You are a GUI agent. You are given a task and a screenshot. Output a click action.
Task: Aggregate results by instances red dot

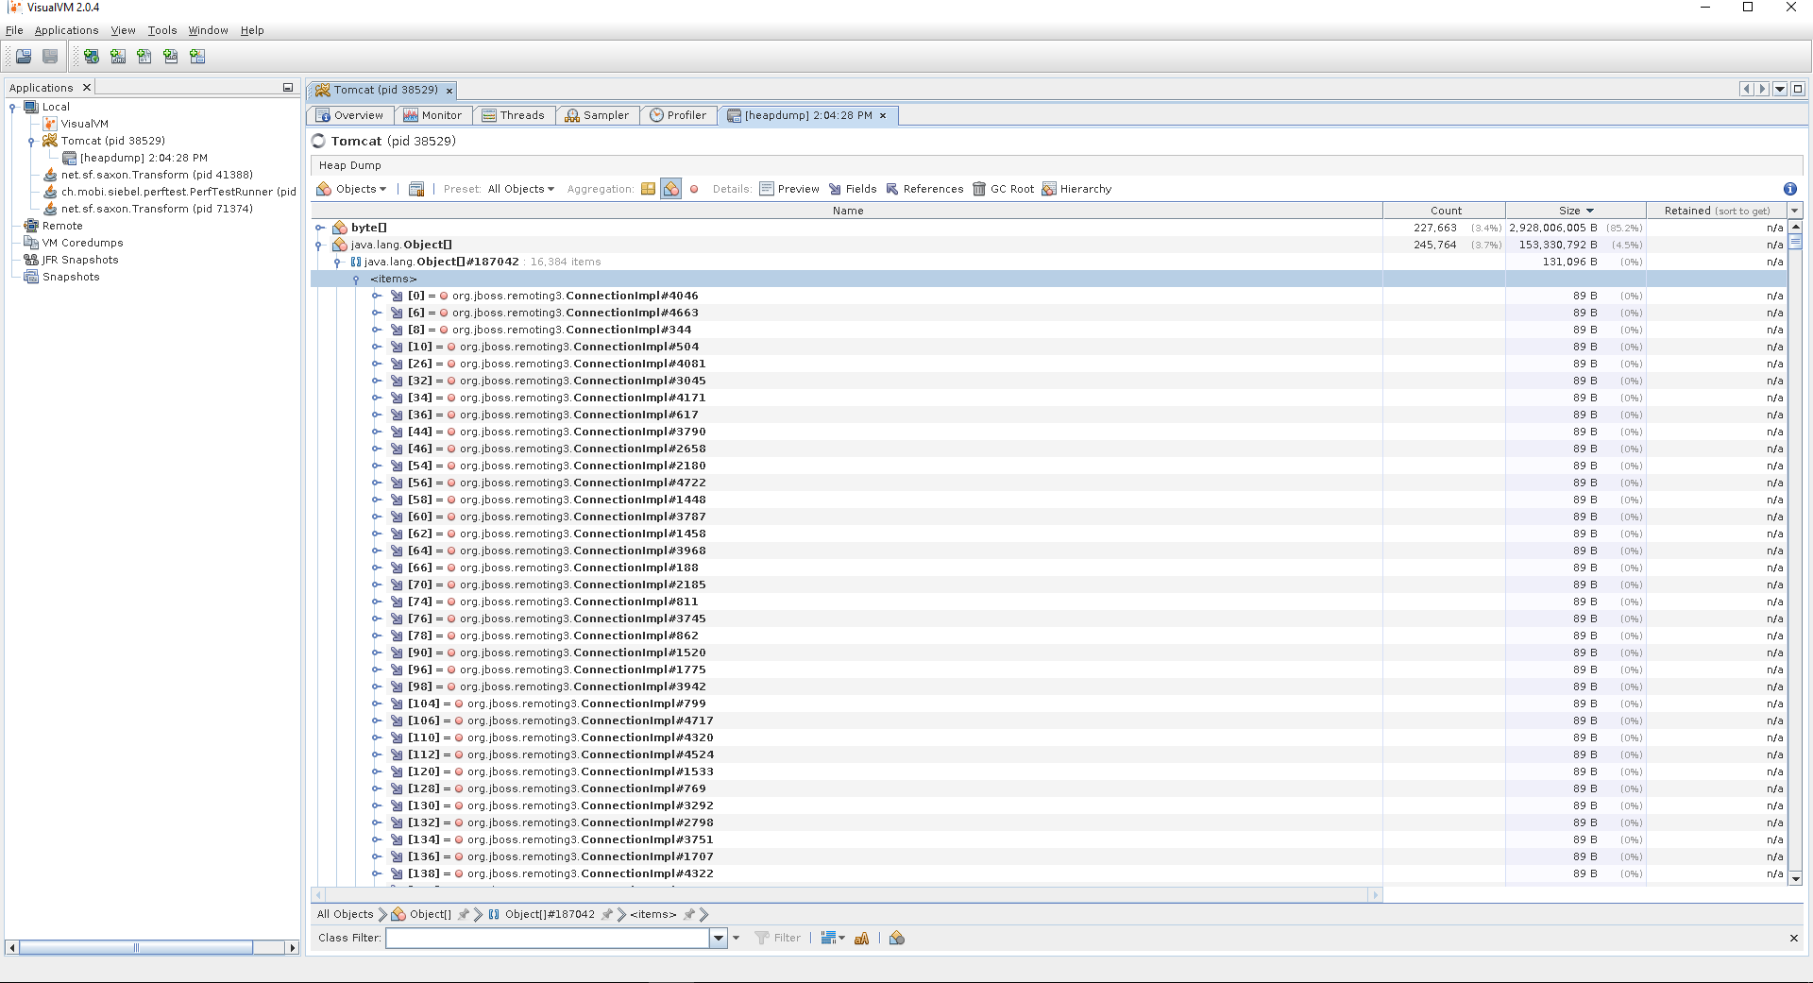coord(694,189)
